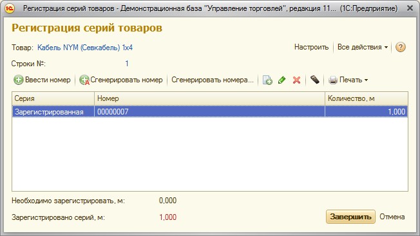This screenshot has width=420, height=236.
Task: Open the 'Печать' print dropdown
Action: [348, 80]
